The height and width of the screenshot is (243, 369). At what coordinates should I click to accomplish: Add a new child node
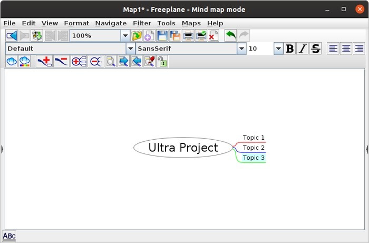coord(44,62)
